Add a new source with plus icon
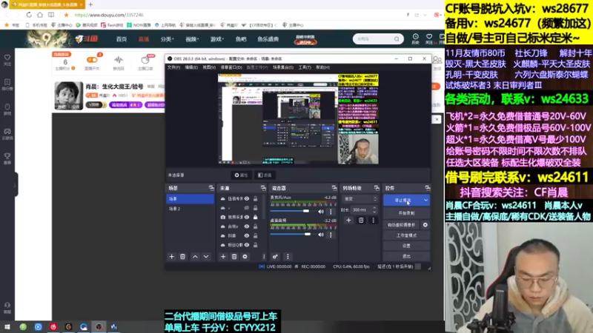The image size is (593, 333). pos(223,257)
